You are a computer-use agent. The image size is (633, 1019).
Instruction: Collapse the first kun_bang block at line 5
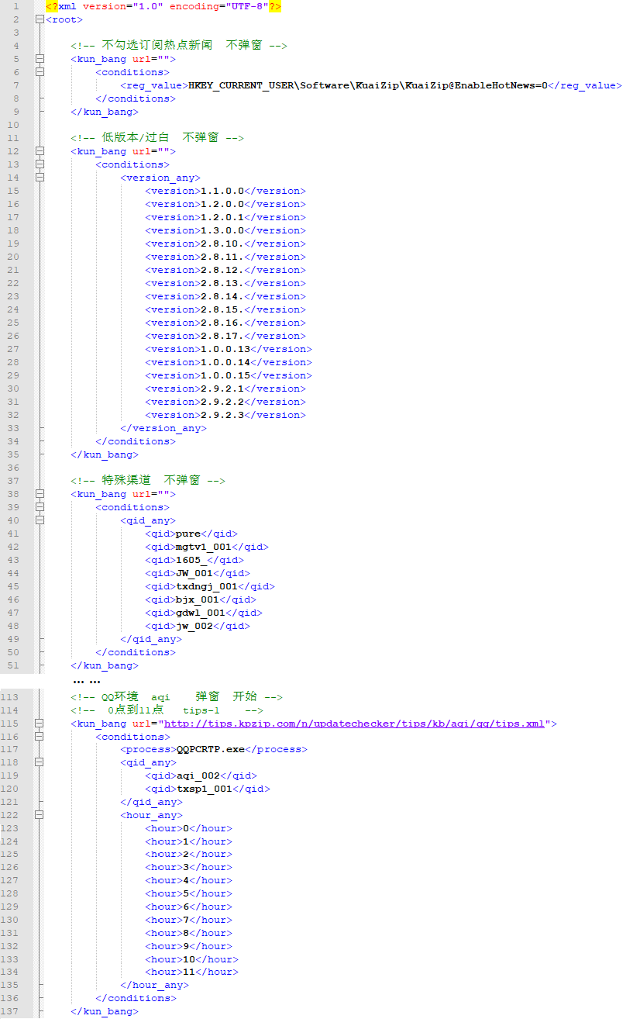coord(40,59)
